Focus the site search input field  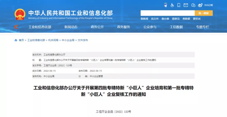tap(167, 13)
